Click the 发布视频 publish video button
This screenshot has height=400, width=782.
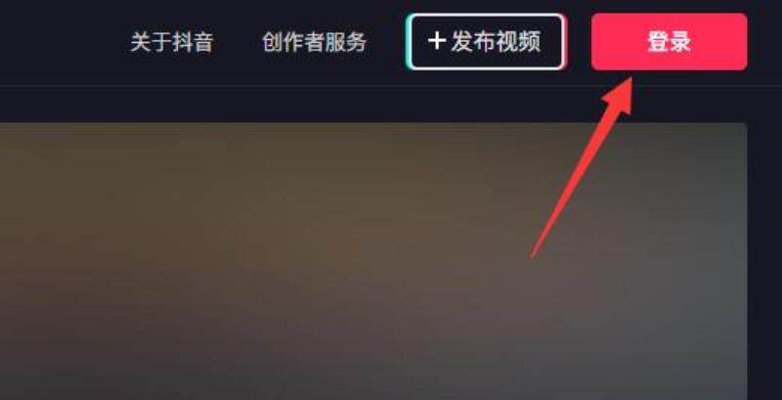(x=486, y=42)
